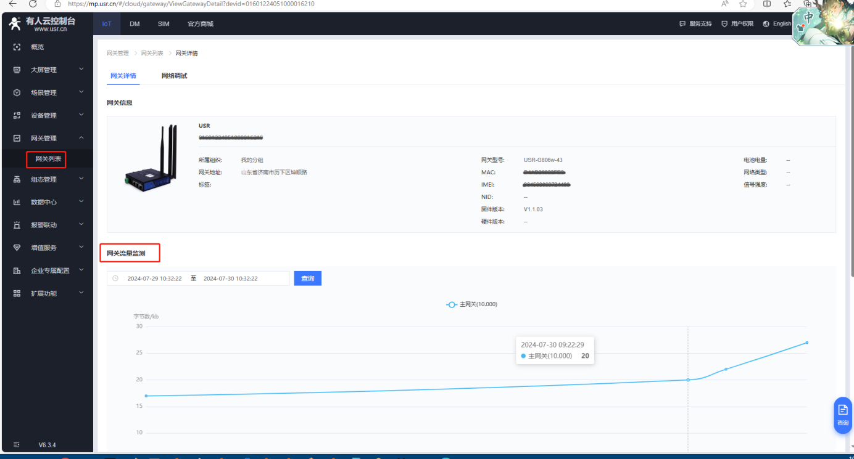Click the 大屏管理 monitor icon
The width and height of the screenshot is (854, 459).
(x=17, y=70)
